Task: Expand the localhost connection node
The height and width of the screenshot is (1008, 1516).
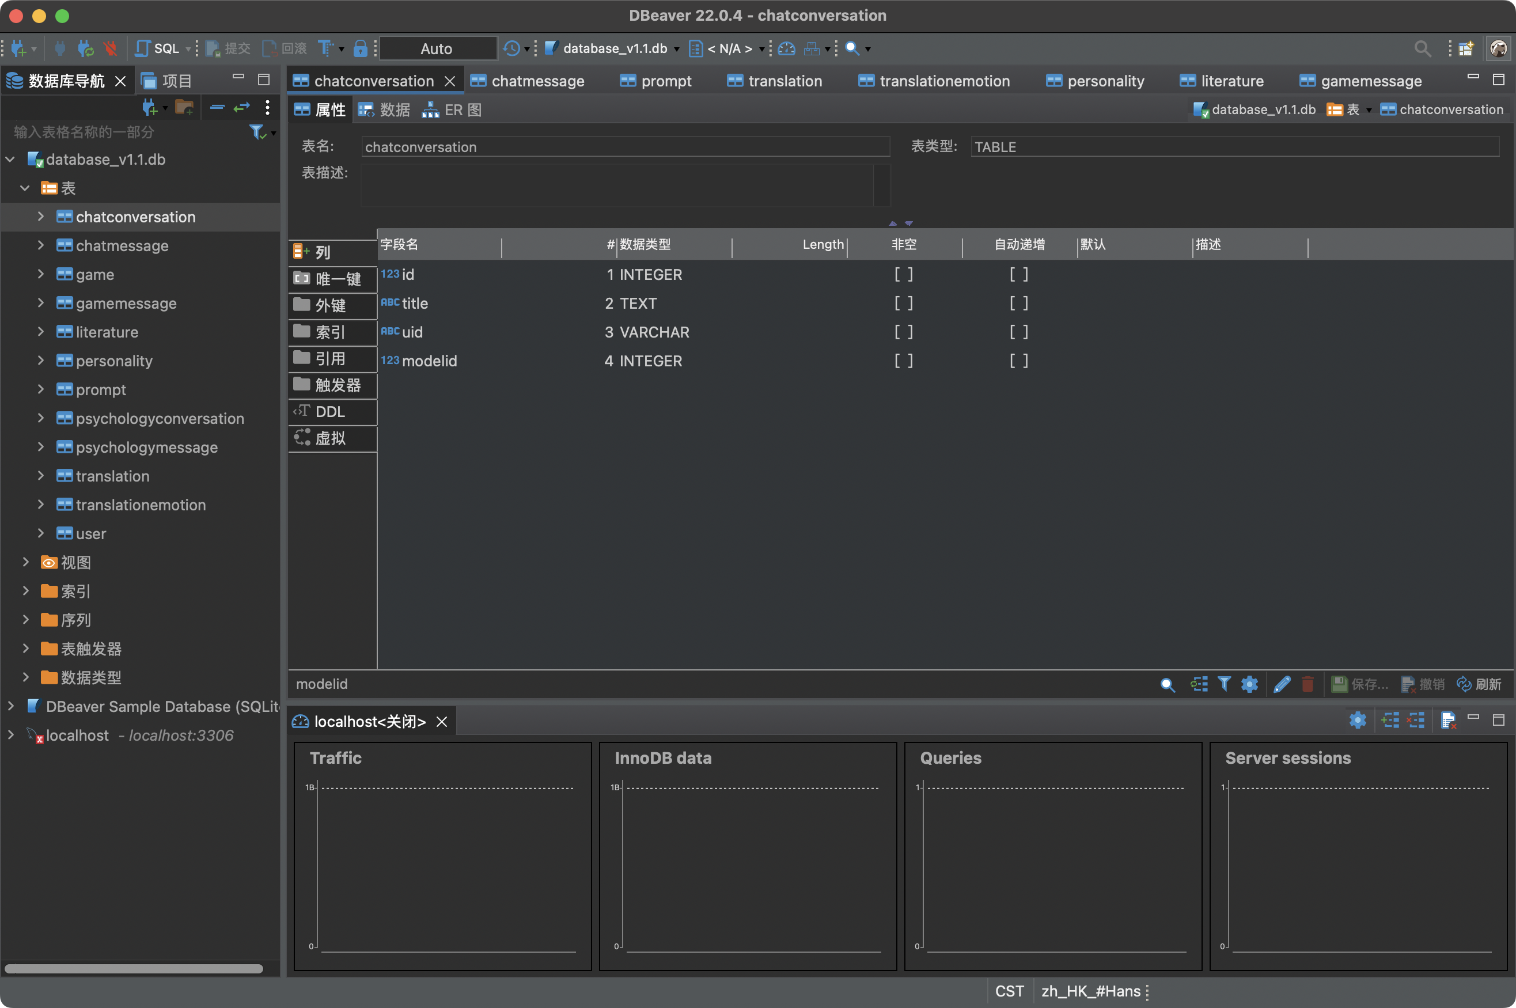Action: point(11,735)
